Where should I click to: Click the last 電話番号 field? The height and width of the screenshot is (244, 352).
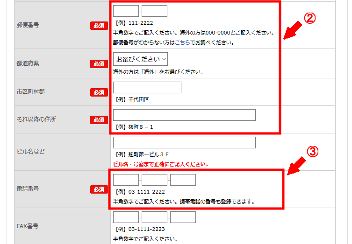point(183,180)
